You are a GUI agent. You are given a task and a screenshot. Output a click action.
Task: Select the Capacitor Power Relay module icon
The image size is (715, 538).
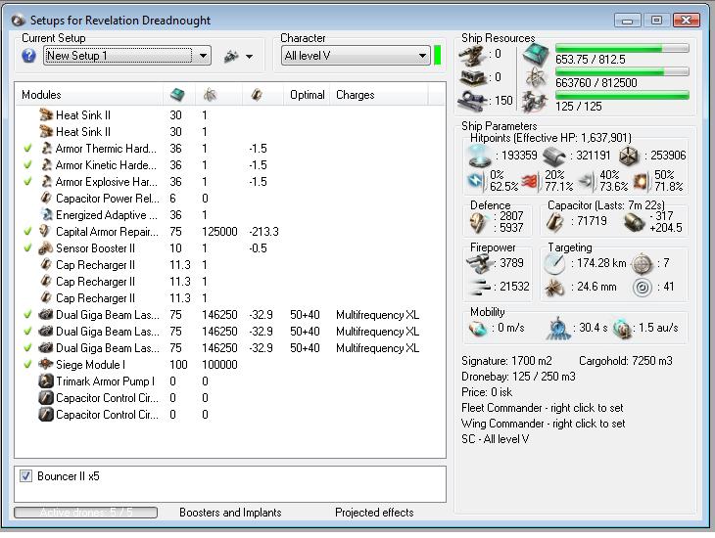pyautogui.click(x=46, y=199)
